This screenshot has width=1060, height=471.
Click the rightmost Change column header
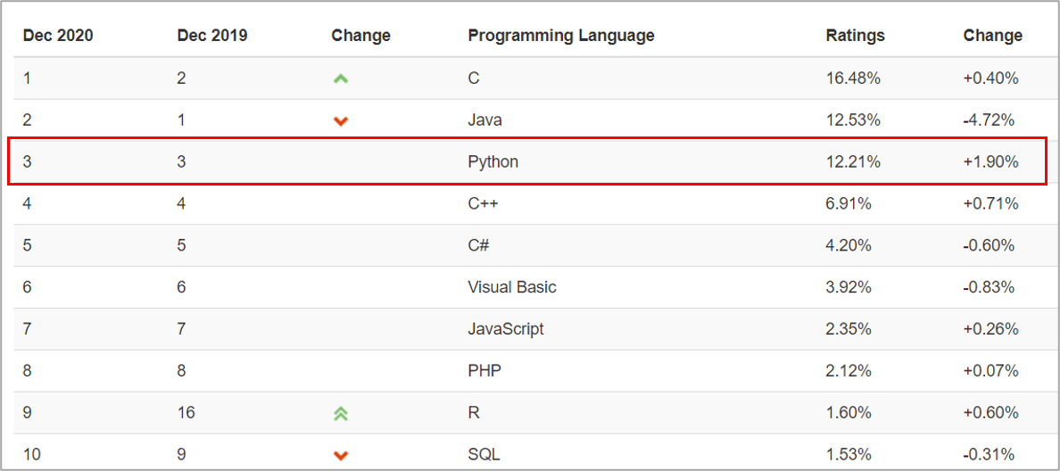992,36
